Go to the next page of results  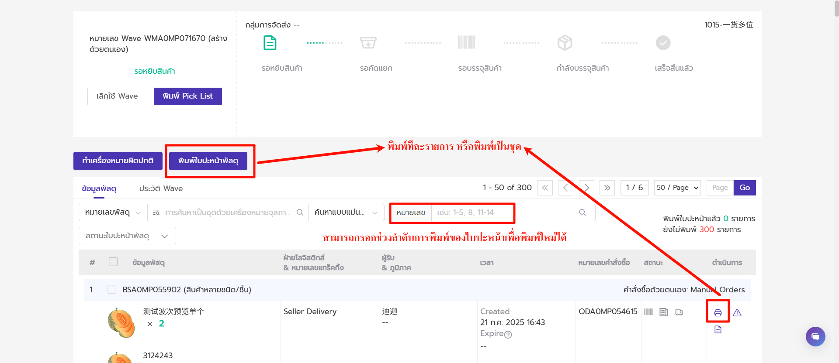pyautogui.click(x=586, y=188)
